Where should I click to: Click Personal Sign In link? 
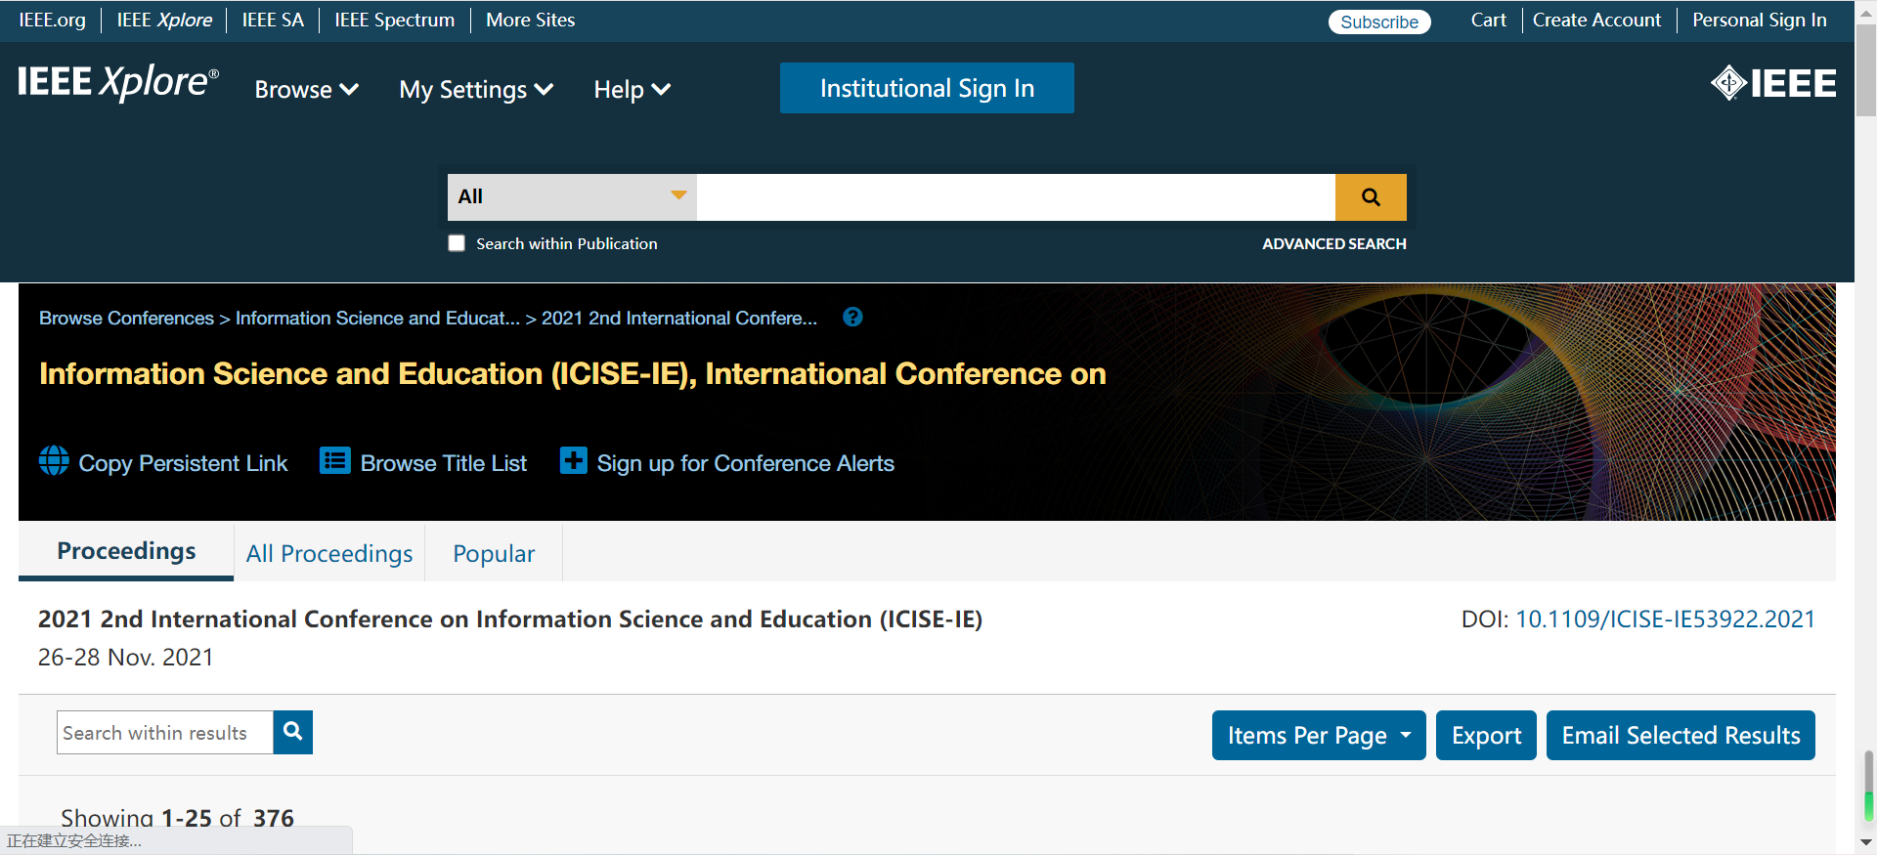(1759, 21)
